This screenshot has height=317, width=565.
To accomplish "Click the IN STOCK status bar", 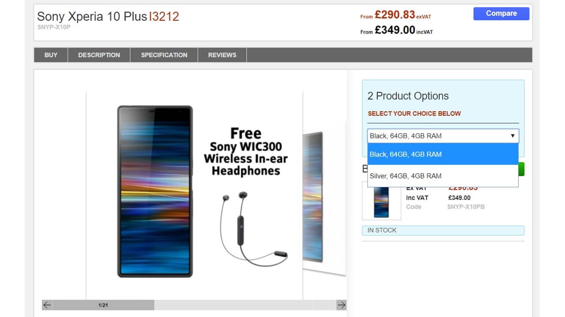I will click(x=443, y=230).
